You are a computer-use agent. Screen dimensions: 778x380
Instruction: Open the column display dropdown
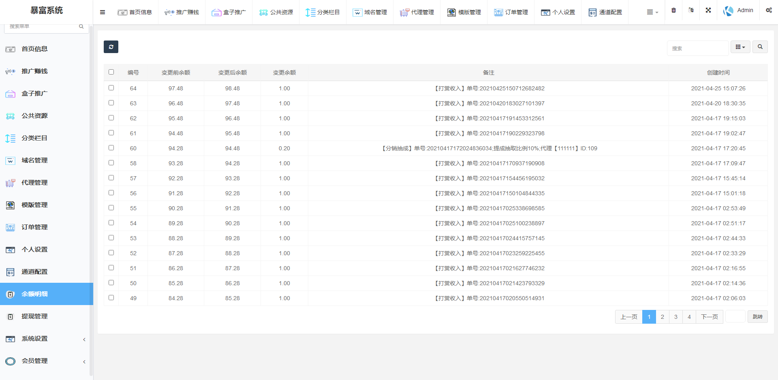coord(740,47)
